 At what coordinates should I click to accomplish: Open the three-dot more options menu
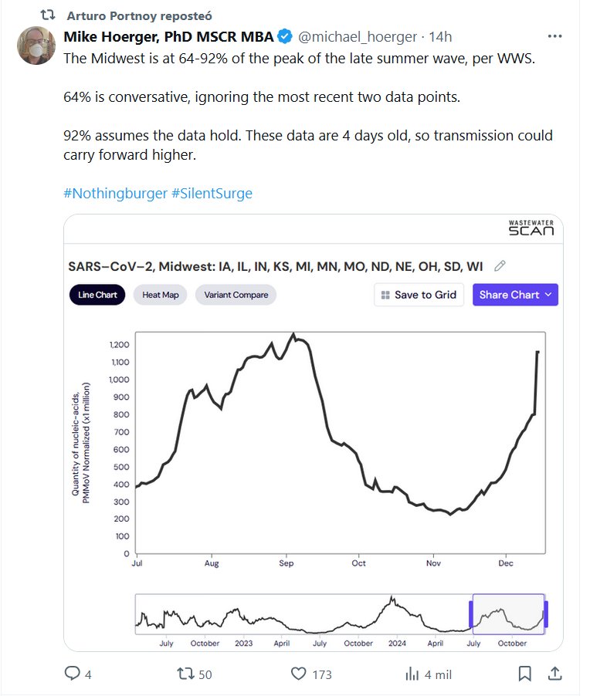[x=554, y=36]
